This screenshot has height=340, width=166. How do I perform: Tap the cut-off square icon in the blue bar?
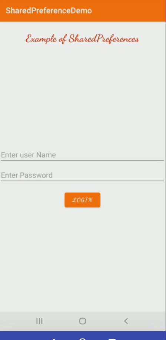(x=112, y=339)
